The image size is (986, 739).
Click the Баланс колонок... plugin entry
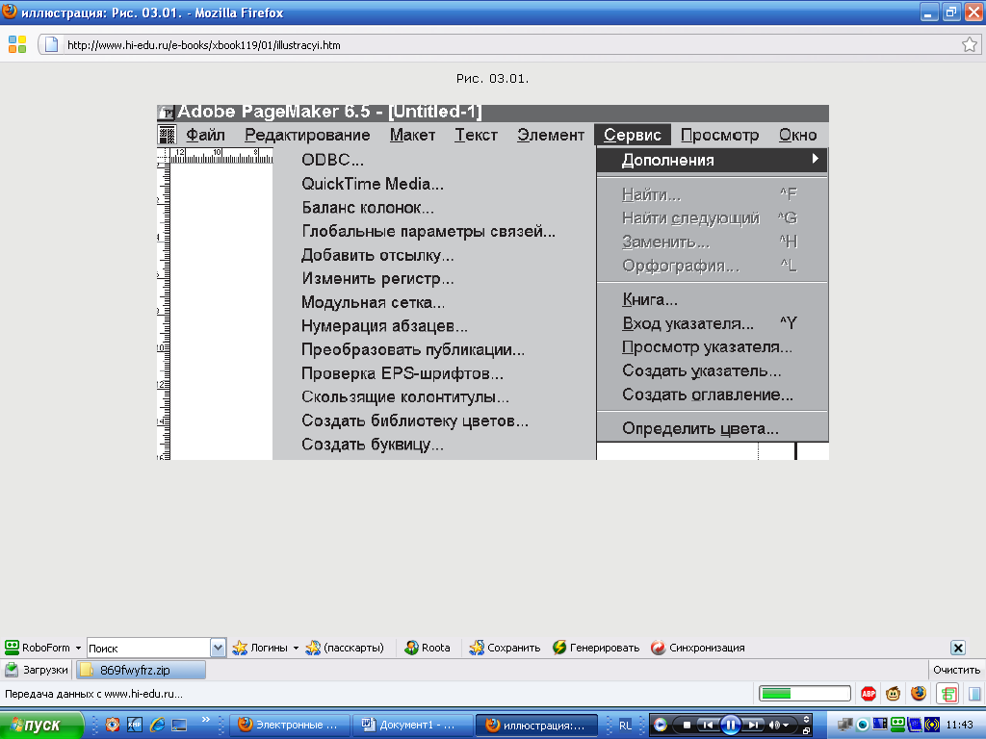[367, 208]
